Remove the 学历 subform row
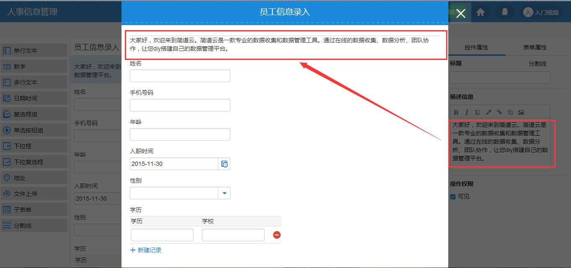571x268 pixels. [276, 235]
